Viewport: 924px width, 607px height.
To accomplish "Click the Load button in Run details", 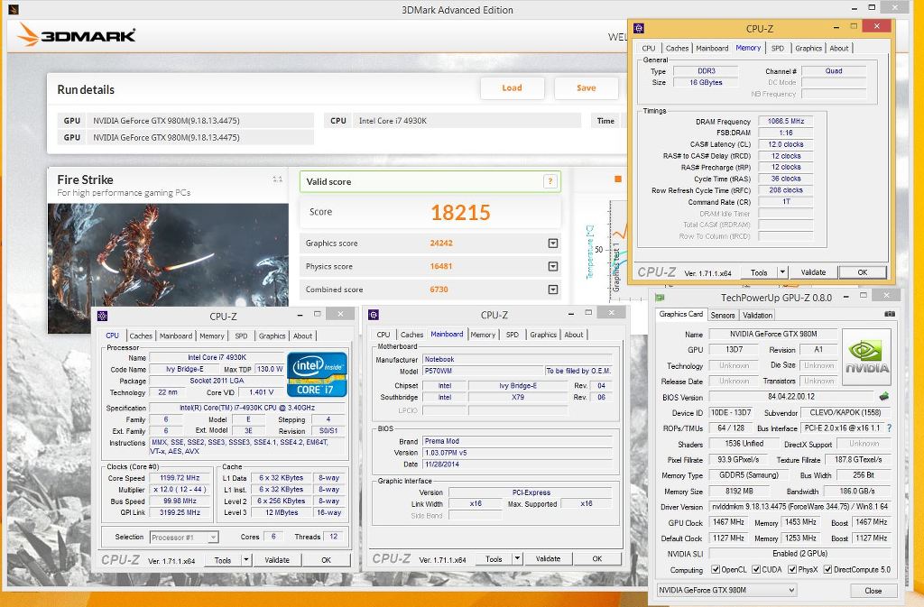I will pos(512,87).
